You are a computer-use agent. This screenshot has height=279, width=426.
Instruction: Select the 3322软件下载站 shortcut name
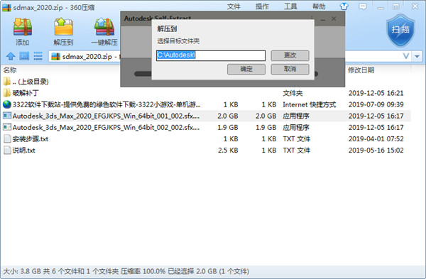tap(106, 104)
